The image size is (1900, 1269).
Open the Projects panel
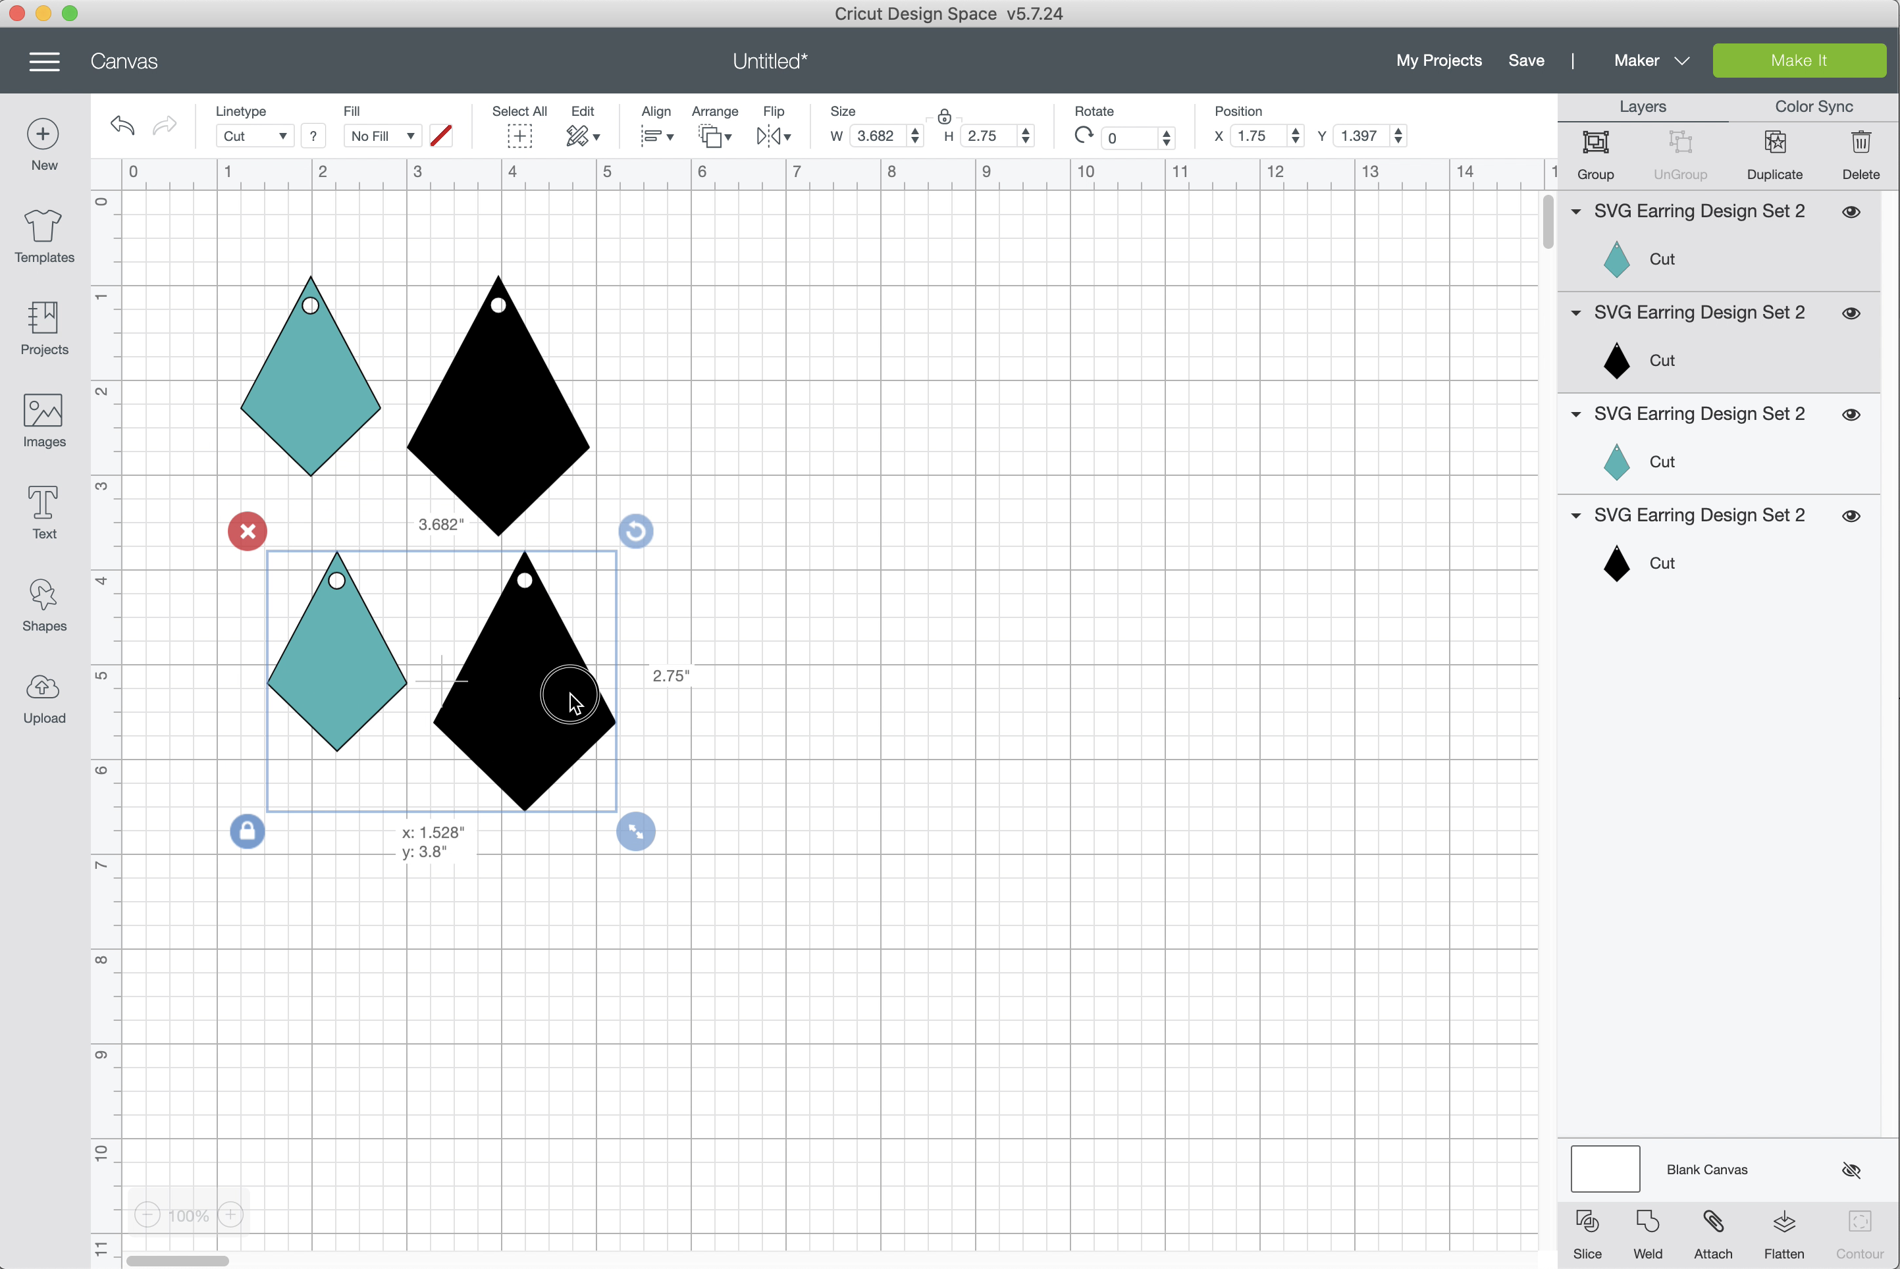click(43, 328)
